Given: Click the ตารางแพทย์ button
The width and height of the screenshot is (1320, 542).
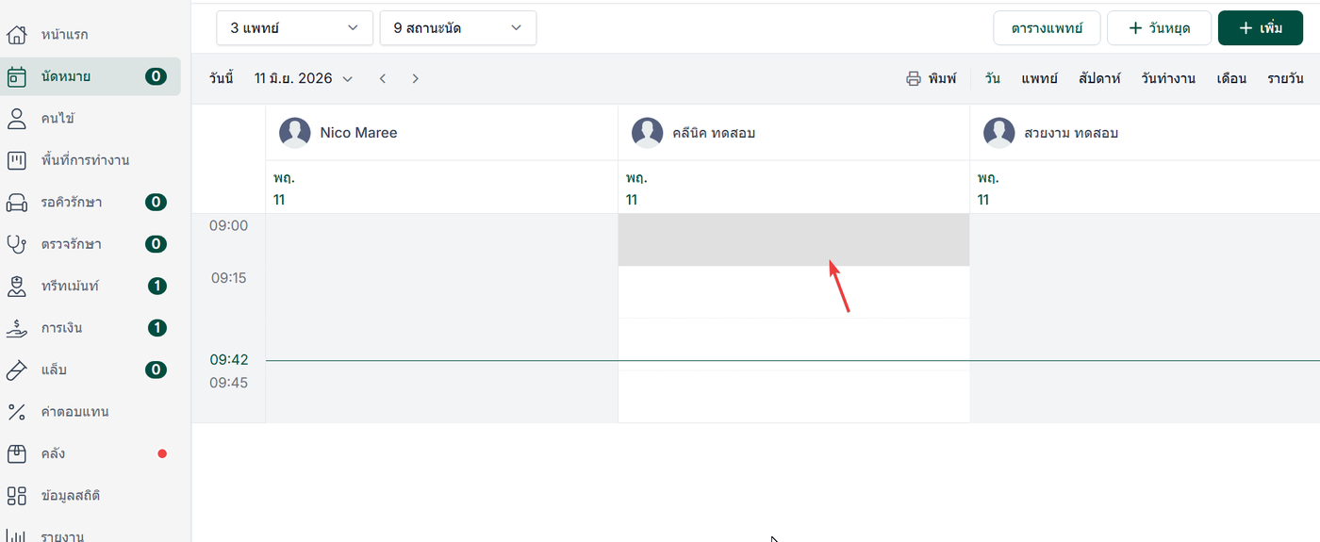Looking at the screenshot, I should click(x=1048, y=28).
